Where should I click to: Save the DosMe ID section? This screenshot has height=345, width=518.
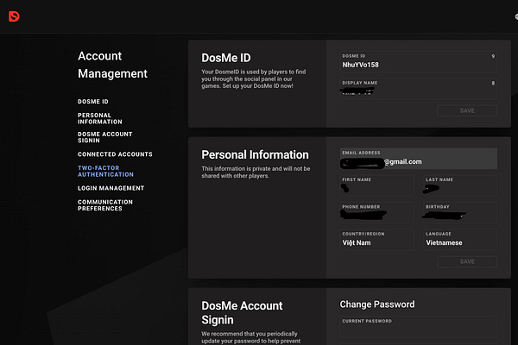click(467, 110)
